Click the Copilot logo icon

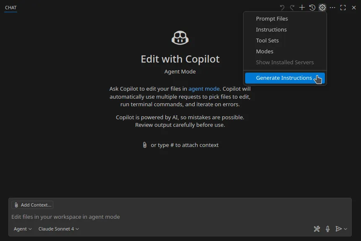(180, 38)
